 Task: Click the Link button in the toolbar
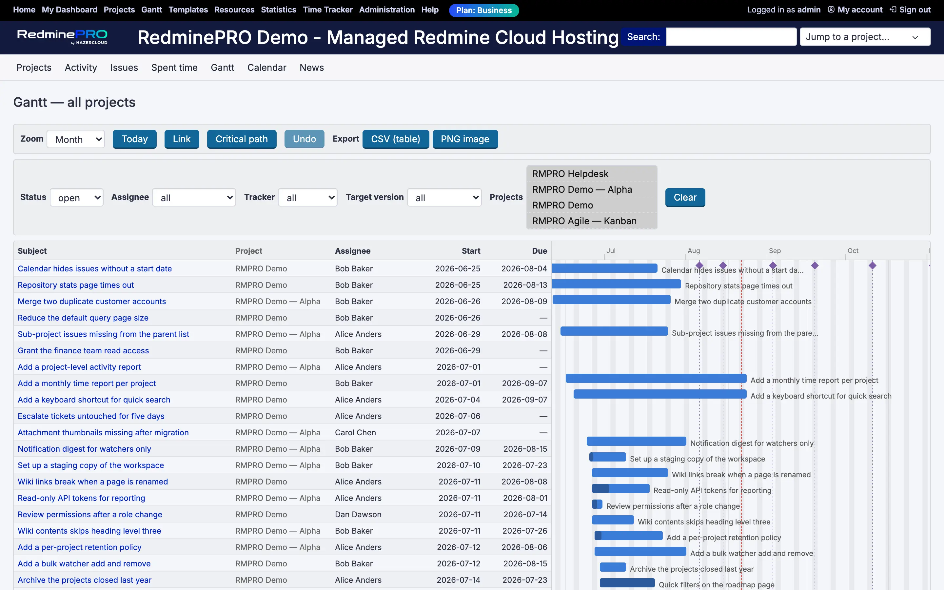click(x=182, y=139)
